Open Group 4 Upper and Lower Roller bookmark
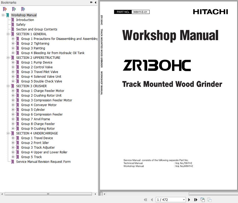This screenshot has height=203, width=238. click(x=44, y=152)
